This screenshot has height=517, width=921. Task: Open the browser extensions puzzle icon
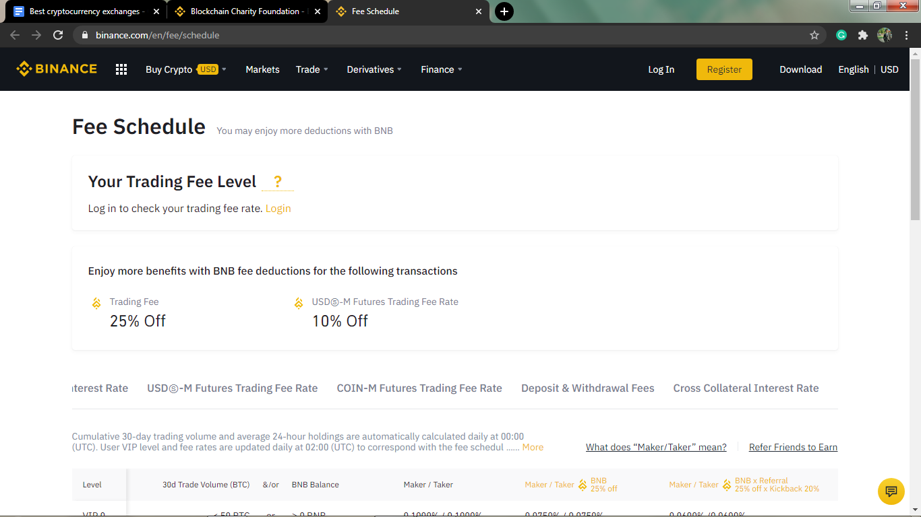[862, 35]
